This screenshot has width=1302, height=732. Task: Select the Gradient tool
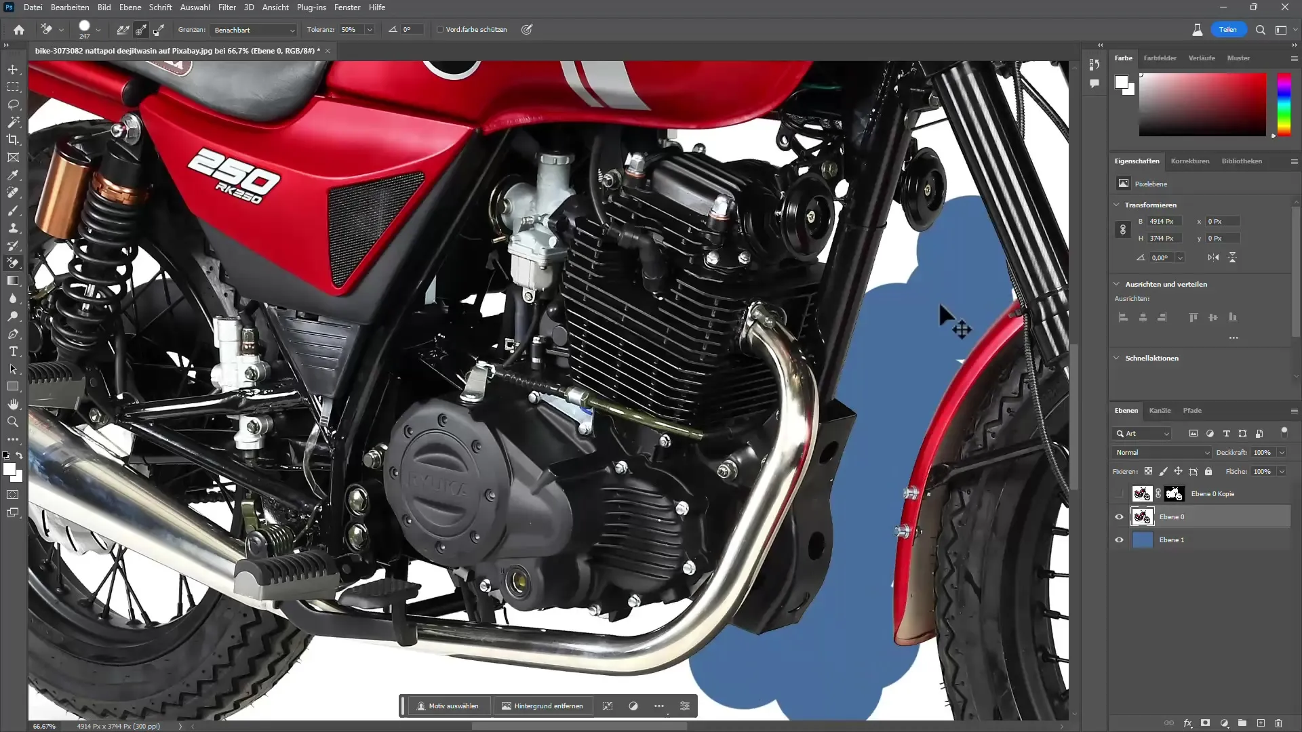12,281
